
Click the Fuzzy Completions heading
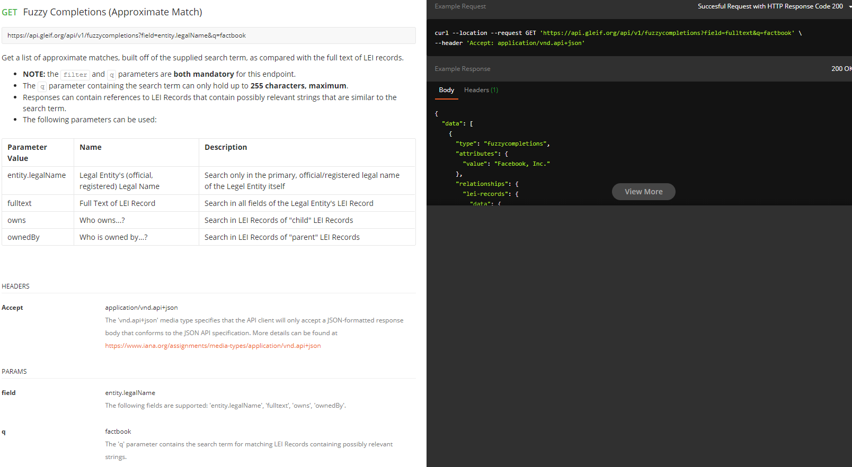pos(112,12)
